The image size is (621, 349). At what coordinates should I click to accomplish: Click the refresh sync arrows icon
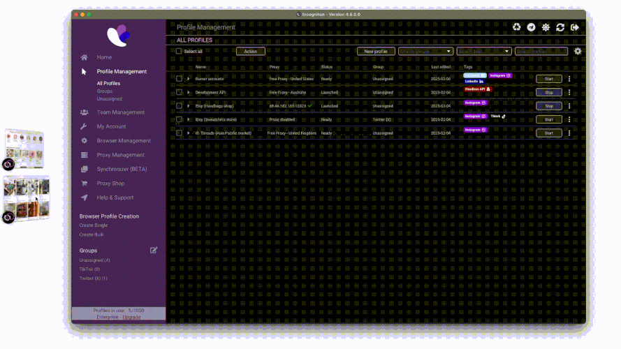coord(560,27)
